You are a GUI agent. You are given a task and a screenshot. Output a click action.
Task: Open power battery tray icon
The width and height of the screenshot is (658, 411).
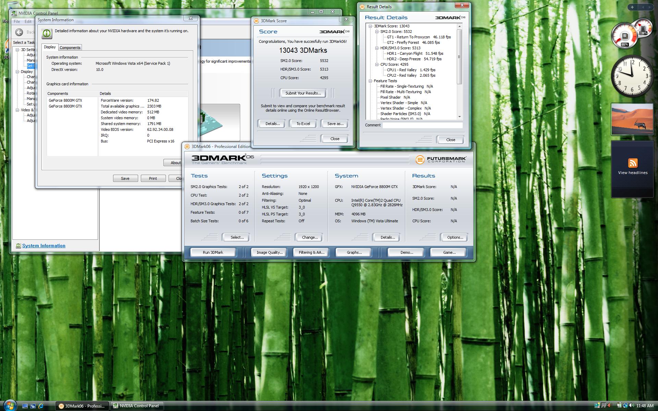(619, 406)
